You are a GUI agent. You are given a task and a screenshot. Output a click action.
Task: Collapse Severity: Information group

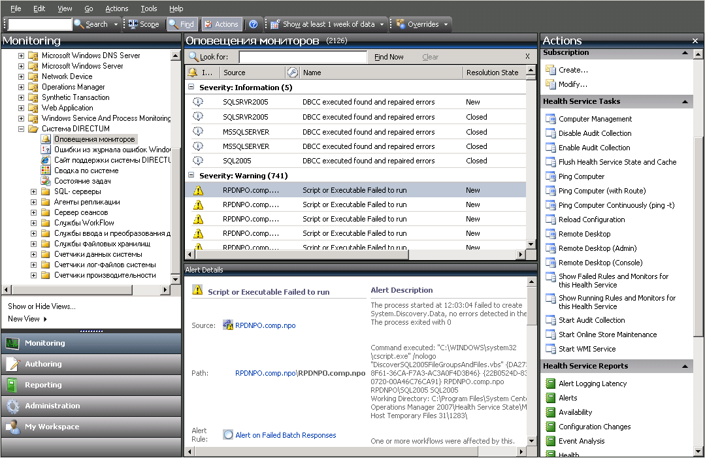pos(191,87)
